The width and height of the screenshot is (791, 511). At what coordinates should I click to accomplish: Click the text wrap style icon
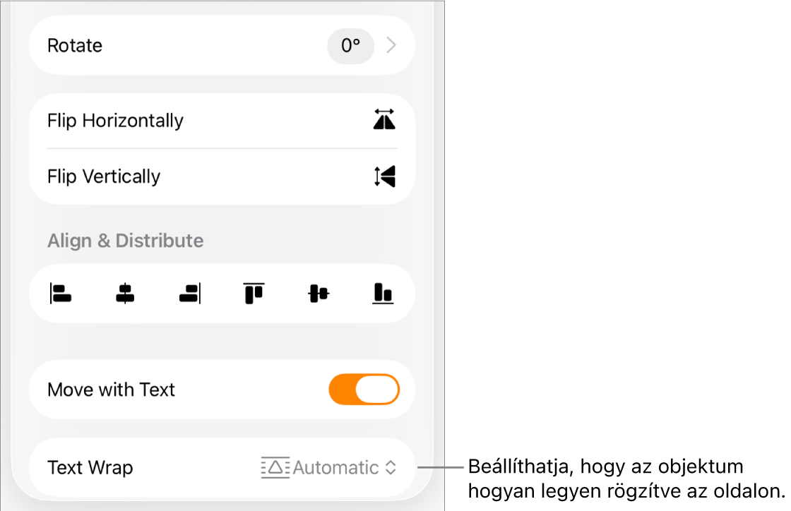pos(275,467)
